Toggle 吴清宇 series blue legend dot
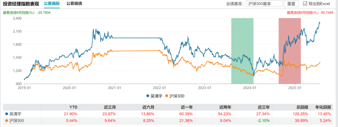The width and height of the screenshot is (338, 127). (x=148, y=96)
